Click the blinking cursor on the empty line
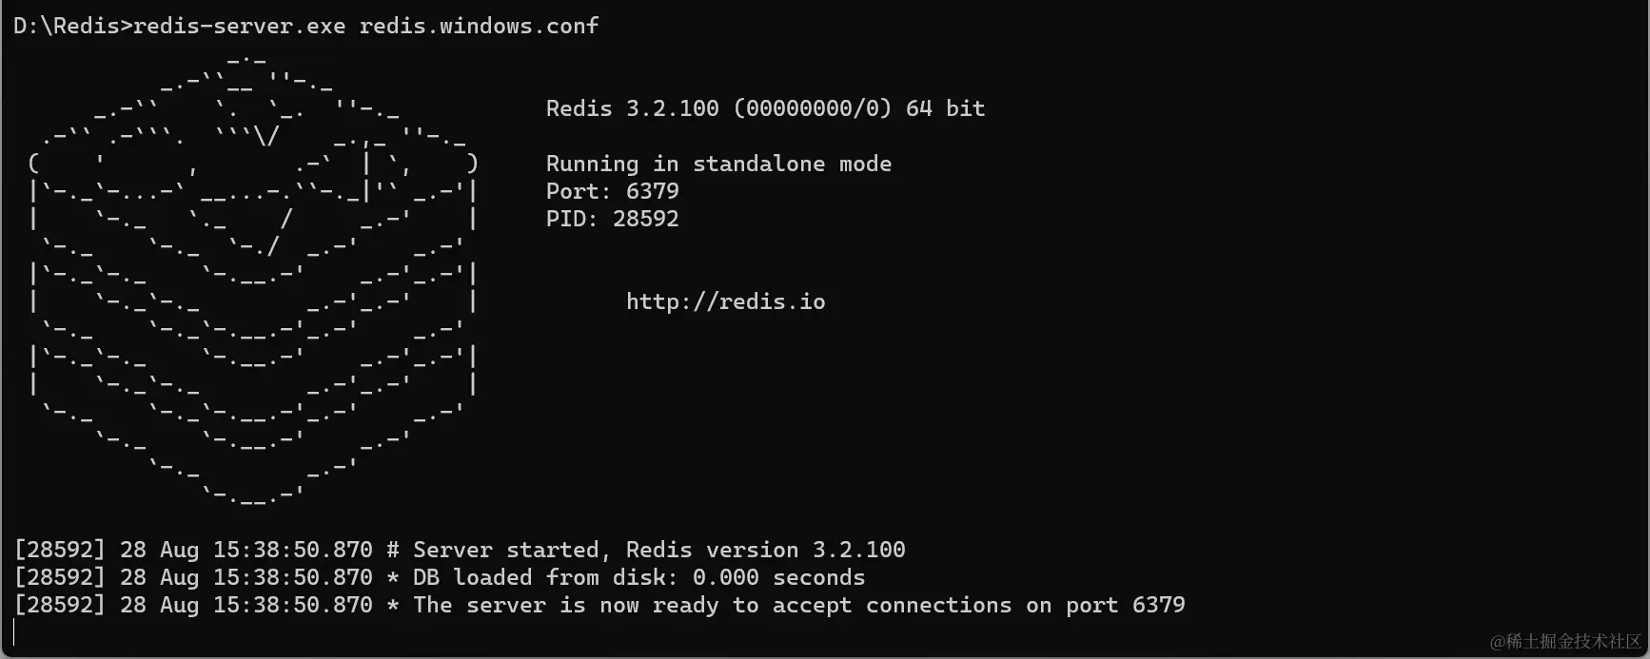 [x=14, y=632]
